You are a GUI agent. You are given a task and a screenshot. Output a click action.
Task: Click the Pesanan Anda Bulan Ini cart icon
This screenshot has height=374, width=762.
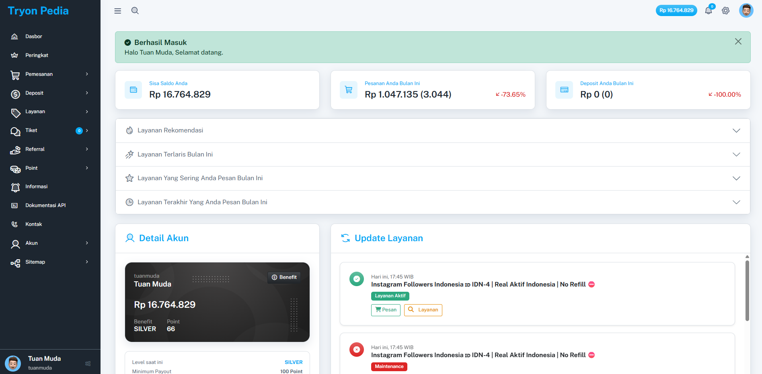coord(349,90)
